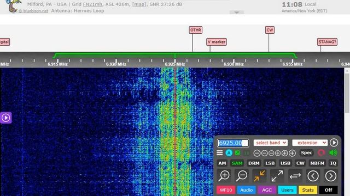Click the cyan circular A button
The image size is (350, 196).
pos(229,153)
